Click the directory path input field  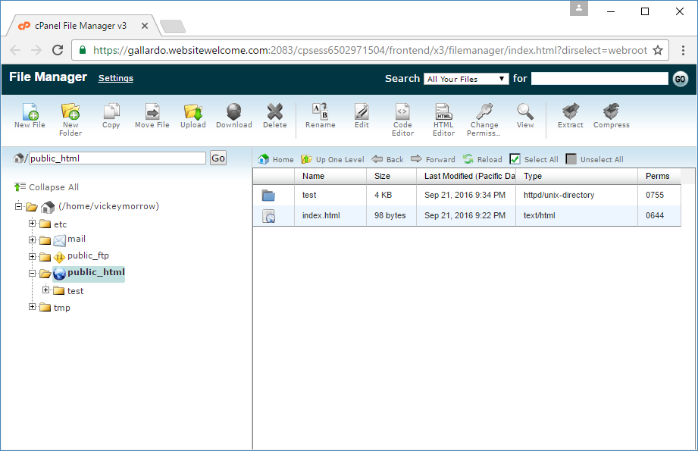117,158
